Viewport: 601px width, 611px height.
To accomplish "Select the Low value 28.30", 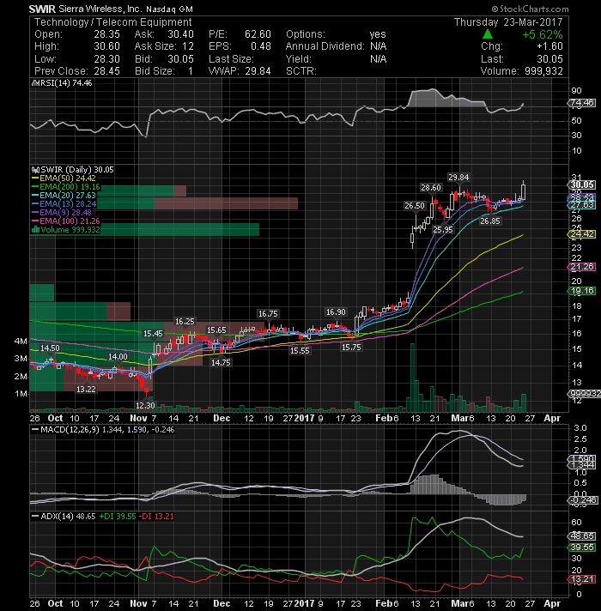I will (106, 59).
